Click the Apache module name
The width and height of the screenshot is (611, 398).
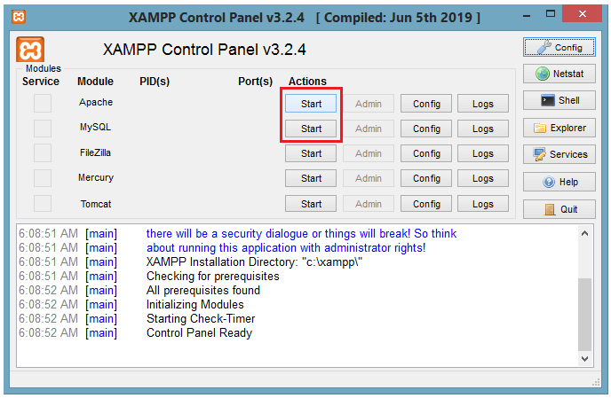click(96, 102)
